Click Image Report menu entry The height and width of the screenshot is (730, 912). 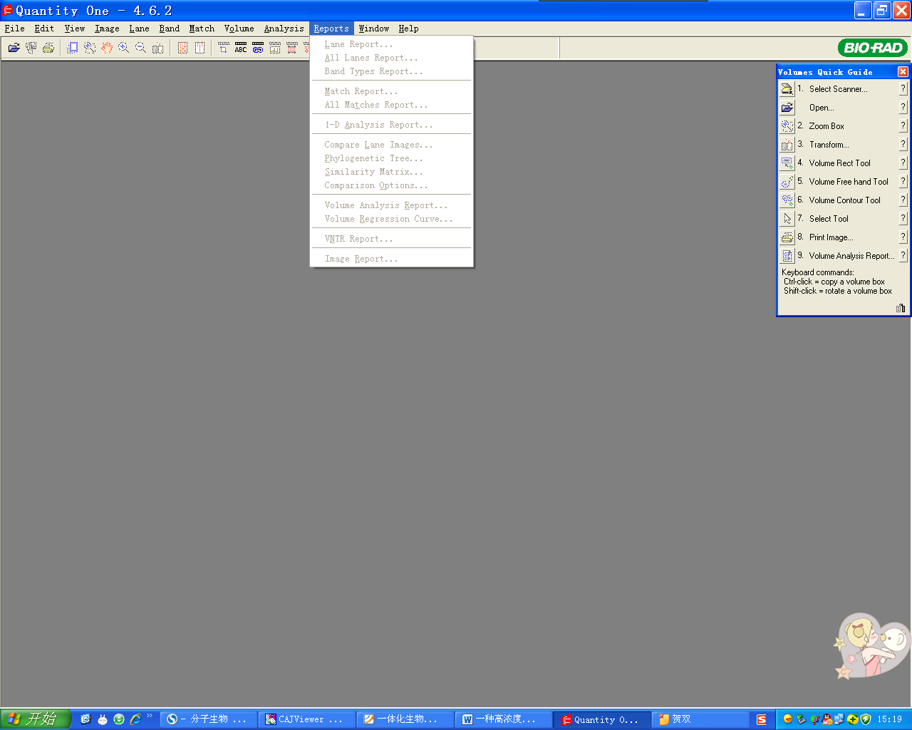click(x=392, y=259)
